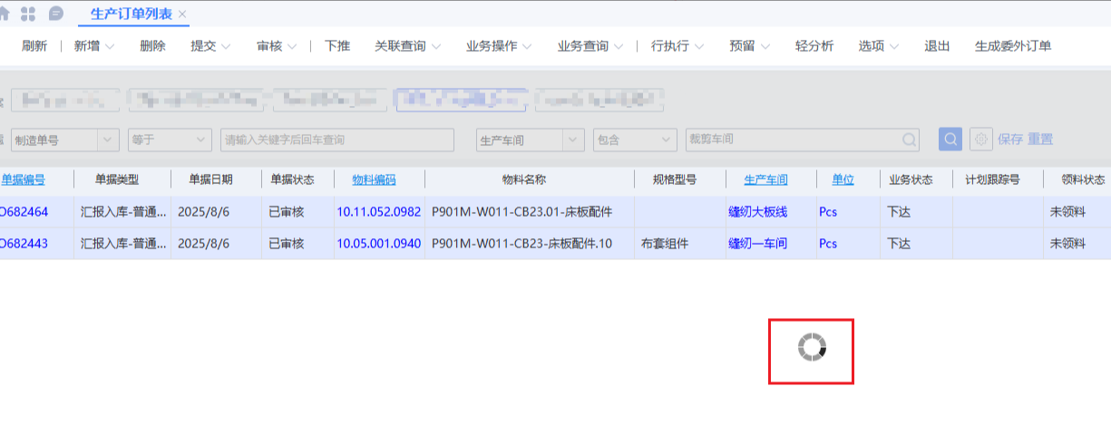Image resolution: width=1111 pixels, height=444 pixels.
Task: Click the 物料编码 column header
Action: [x=374, y=179]
